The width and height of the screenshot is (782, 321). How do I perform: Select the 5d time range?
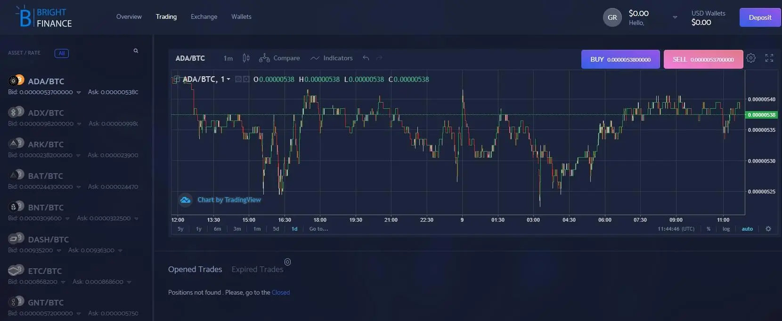click(276, 229)
